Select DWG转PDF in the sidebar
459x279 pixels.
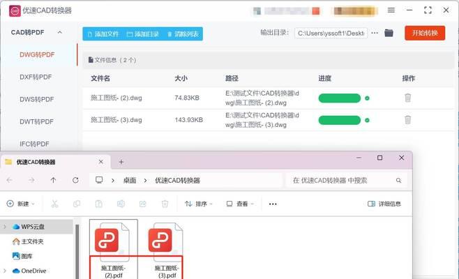tap(37, 54)
